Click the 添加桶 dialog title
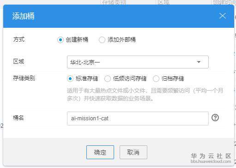This screenshot has width=236, height=168. tap(23, 16)
